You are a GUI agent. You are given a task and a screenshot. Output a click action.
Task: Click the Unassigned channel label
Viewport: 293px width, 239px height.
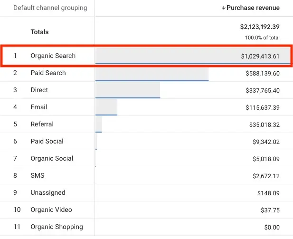point(48,193)
